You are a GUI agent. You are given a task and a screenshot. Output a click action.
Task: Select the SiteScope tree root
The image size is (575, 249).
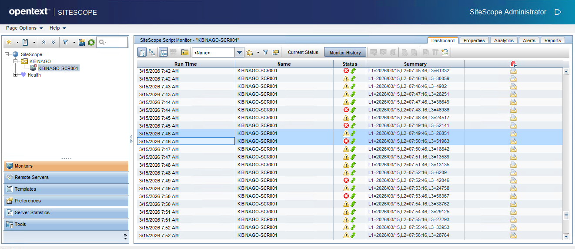(x=31, y=54)
